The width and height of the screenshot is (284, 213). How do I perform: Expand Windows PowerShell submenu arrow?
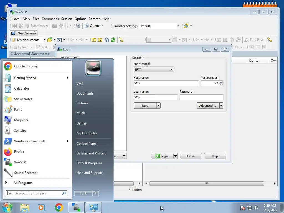point(68,141)
